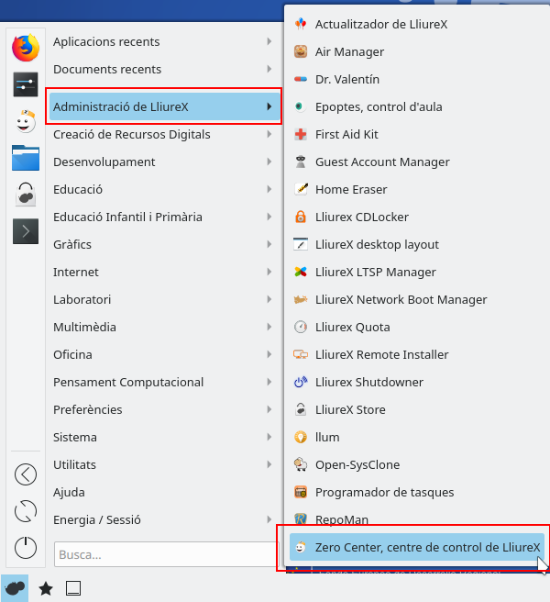Launch Lliurex Shutdowner
This screenshot has width=550, height=602.
368,382
